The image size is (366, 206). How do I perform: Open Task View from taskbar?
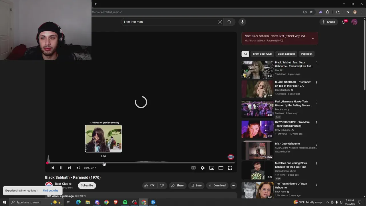[69, 202]
